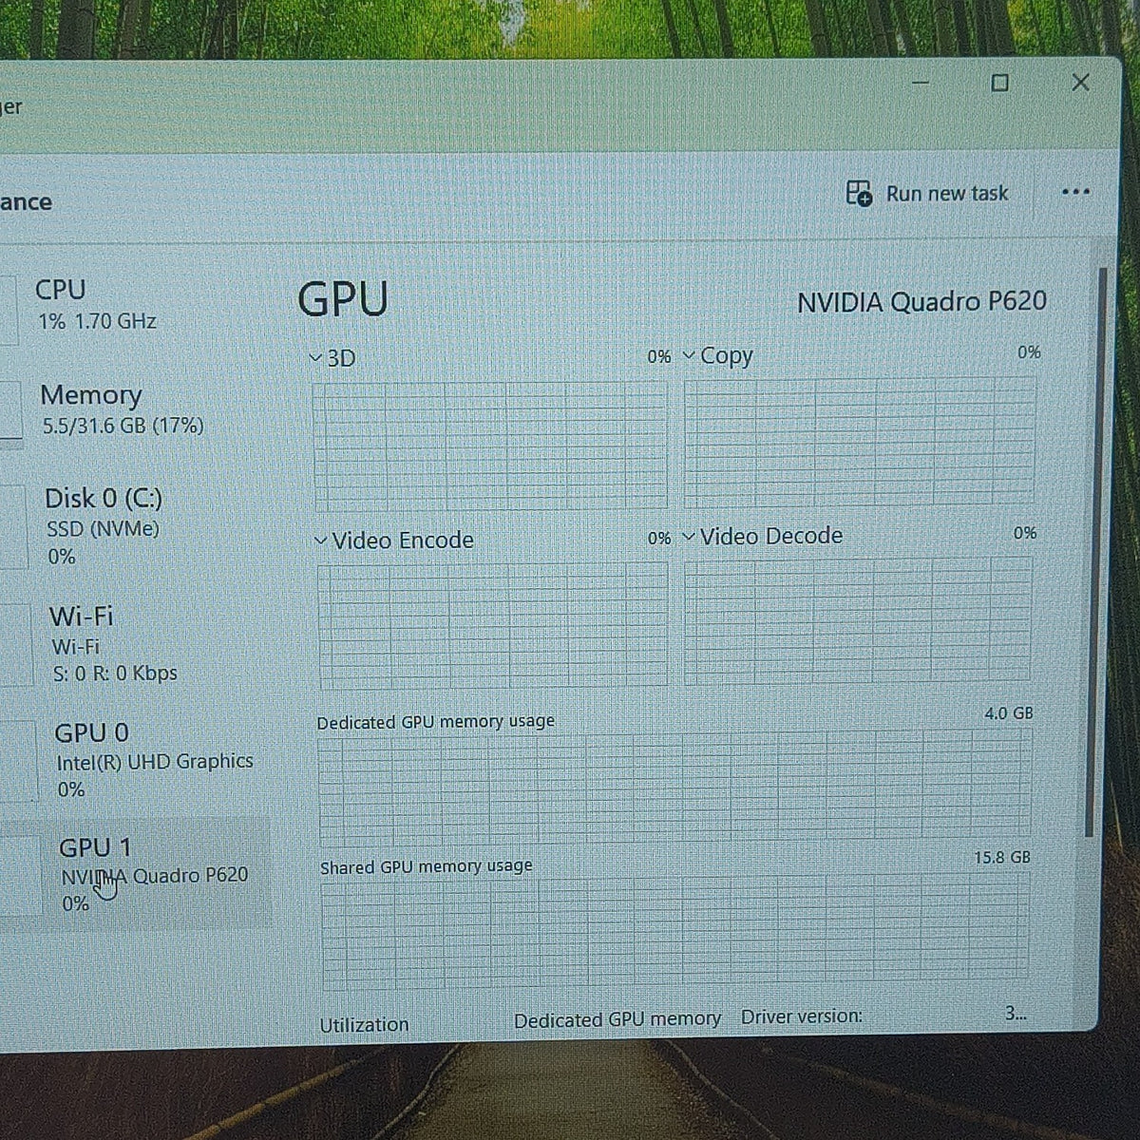Maximize the Task Manager window
Image resolution: width=1140 pixels, height=1140 pixels.
click(999, 83)
